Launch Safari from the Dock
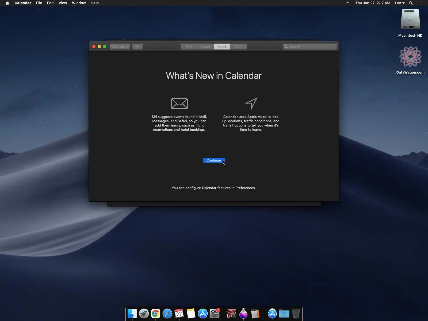Screen dimensions: 428x321 tap(167, 314)
